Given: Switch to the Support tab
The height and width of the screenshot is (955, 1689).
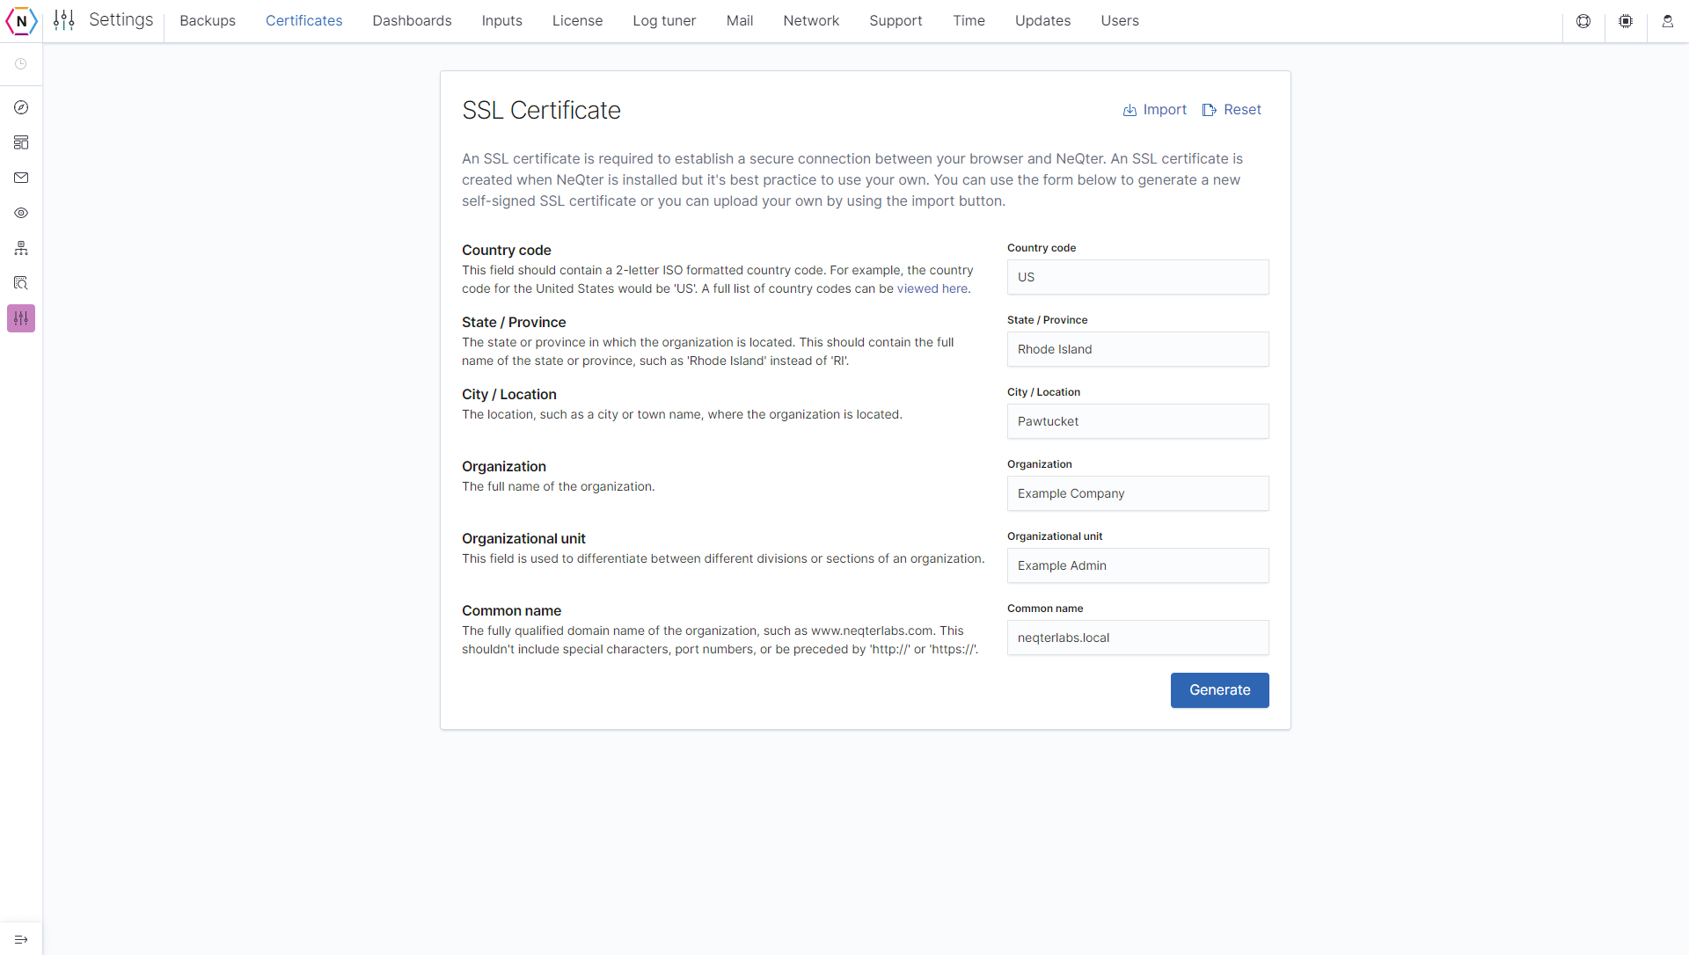Looking at the screenshot, I should [896, 20].
